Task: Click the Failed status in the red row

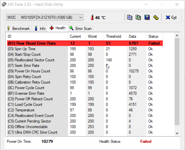Action: [154, 43]
